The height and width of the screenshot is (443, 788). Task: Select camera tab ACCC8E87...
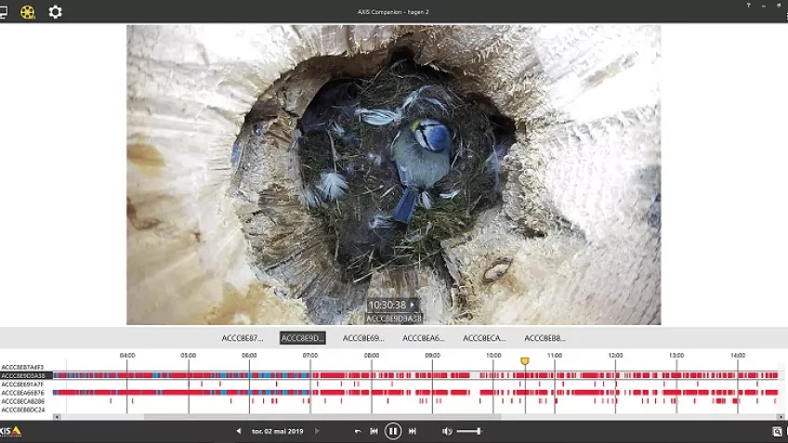click(243, 338)
